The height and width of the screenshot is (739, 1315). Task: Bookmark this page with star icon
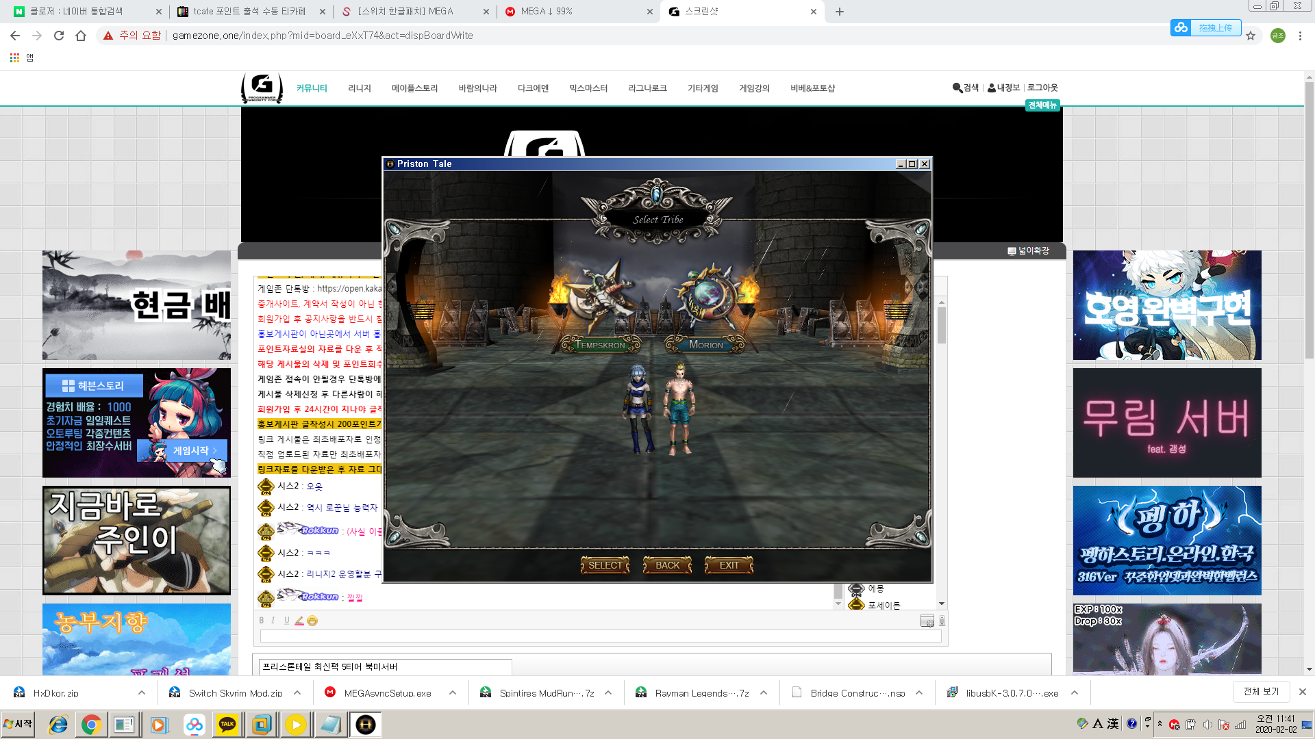pyautogui.click(x=1251, y=36)
